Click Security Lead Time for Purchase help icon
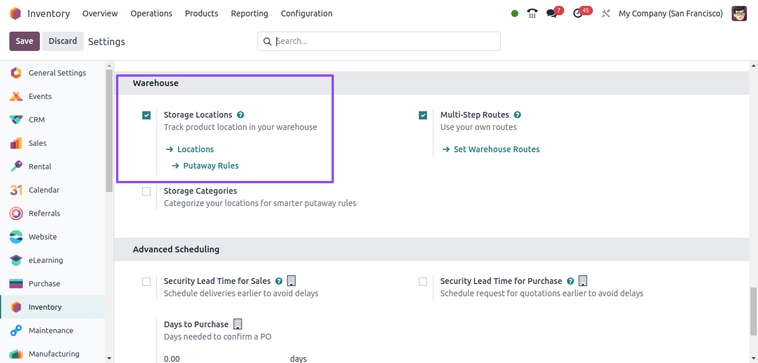 570,281
